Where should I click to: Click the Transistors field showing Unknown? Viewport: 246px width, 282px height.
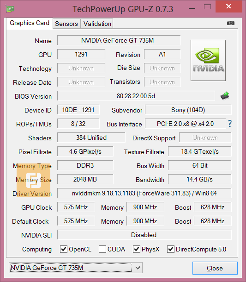(162, 82)
